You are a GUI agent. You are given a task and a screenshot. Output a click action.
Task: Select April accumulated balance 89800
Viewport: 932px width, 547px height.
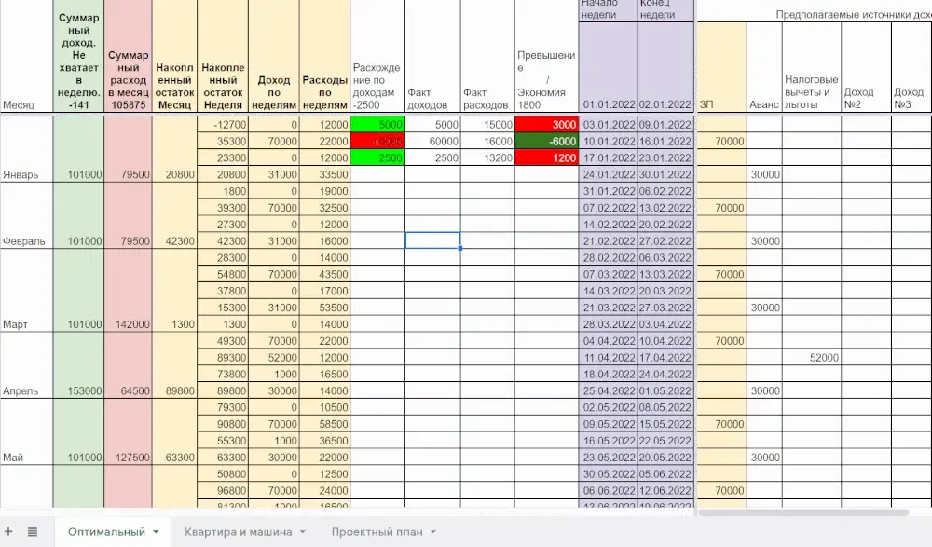174,365
